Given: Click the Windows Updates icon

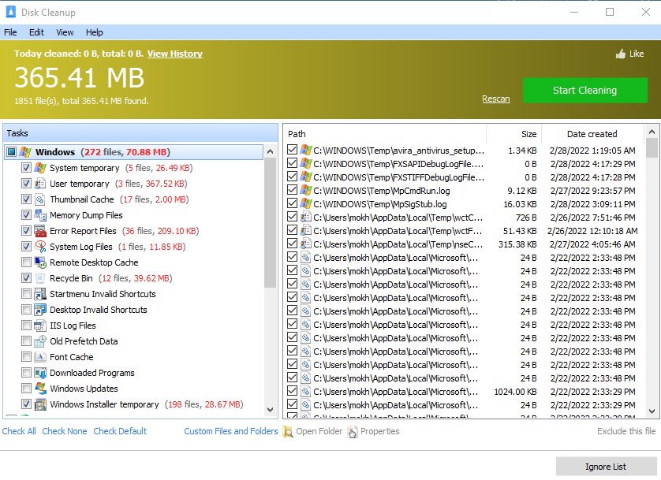Looking at the screenshot, I should (x=40, y=389).
